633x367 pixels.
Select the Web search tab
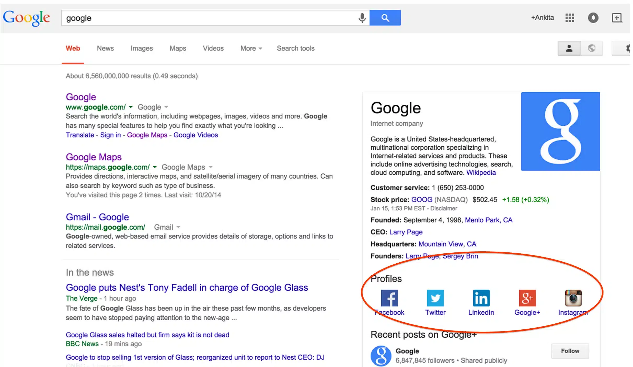[x=73, y=48]
